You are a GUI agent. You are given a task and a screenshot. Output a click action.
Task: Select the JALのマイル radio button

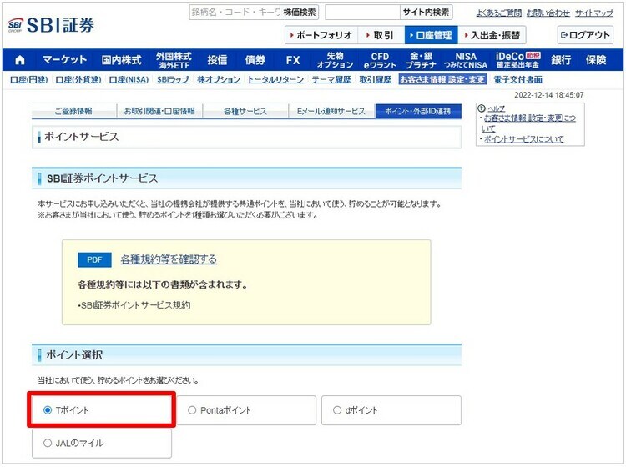click(x=48, y=443)
